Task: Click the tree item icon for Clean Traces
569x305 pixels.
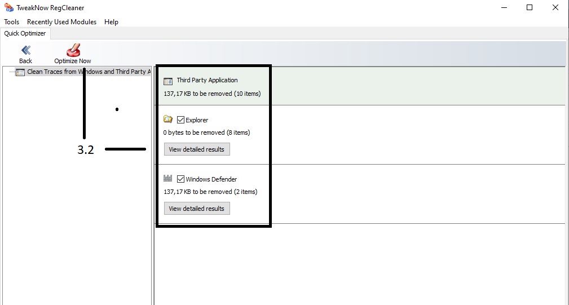Action: coord(20,72)
